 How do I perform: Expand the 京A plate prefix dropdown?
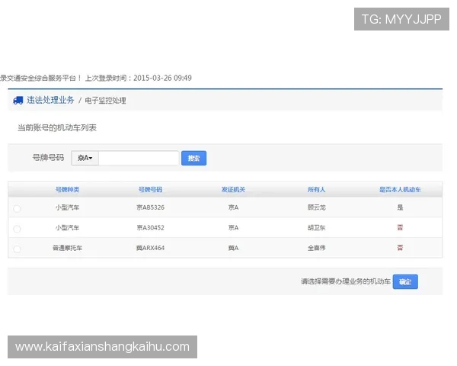85,158
